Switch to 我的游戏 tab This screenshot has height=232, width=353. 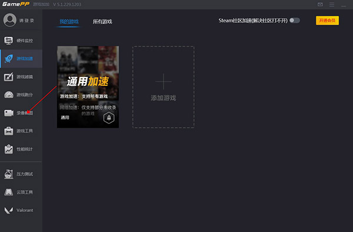coord(69,22)
